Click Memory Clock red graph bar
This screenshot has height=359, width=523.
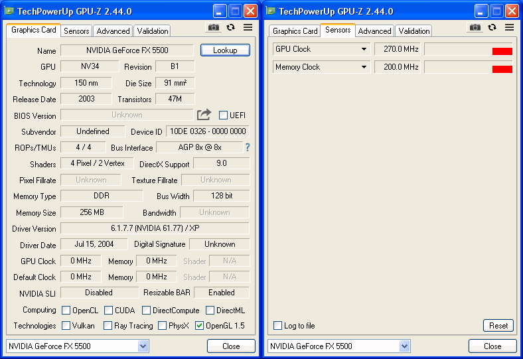pyautogui.click(x=502, y=69)
